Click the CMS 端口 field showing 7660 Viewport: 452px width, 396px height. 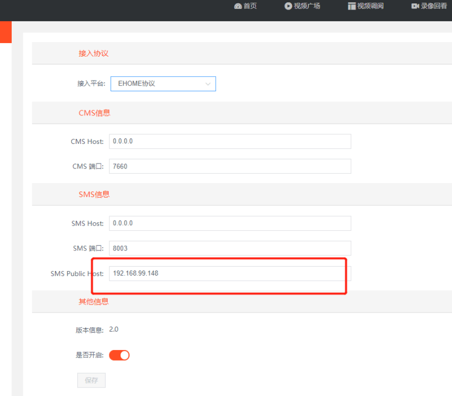(230, 166)
